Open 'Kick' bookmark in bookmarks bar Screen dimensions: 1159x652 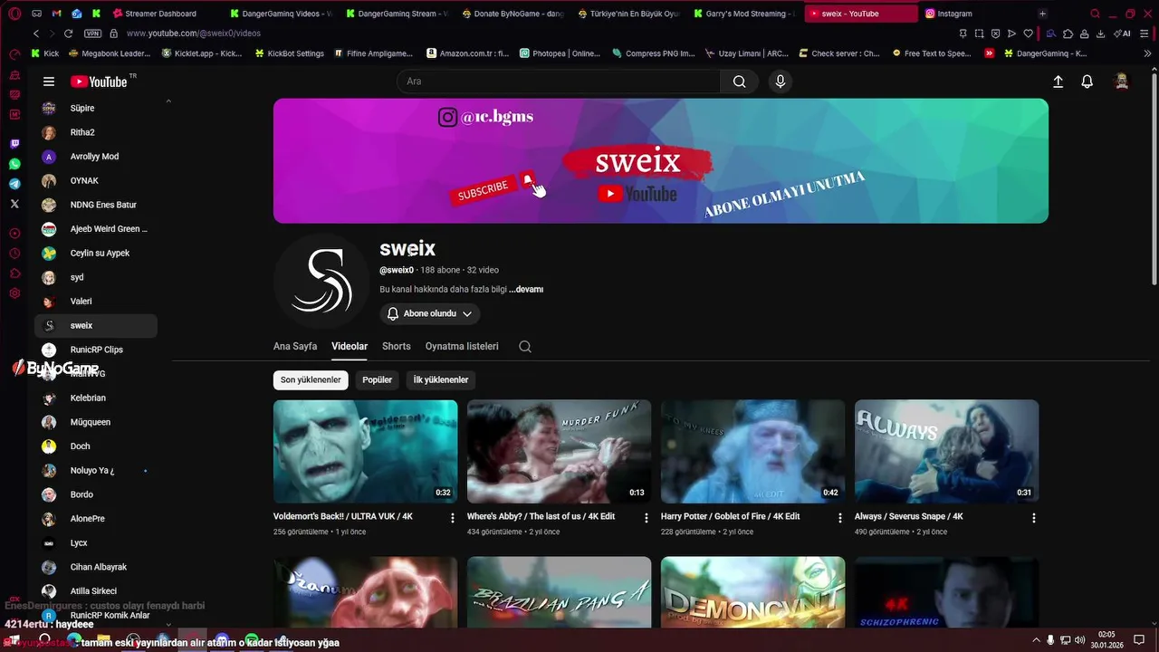point(44,53)
